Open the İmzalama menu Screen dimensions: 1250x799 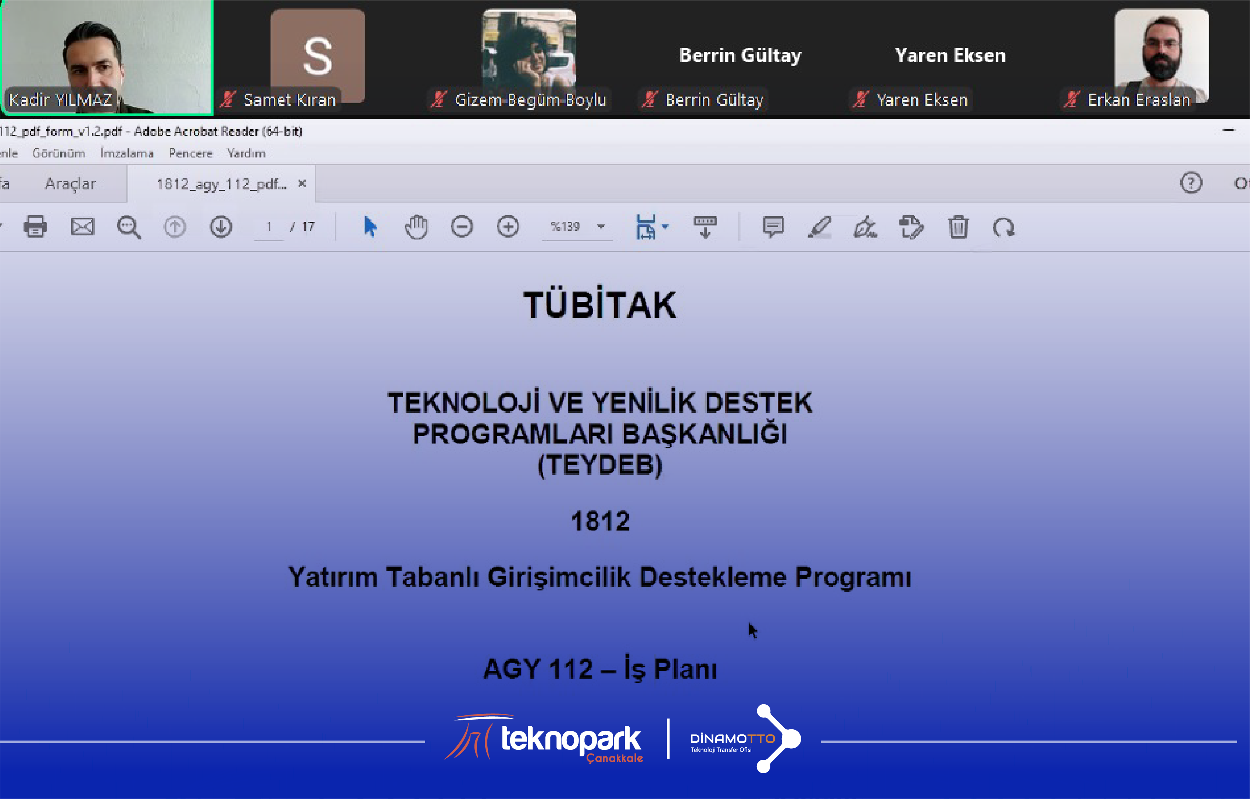coord(127,153)
